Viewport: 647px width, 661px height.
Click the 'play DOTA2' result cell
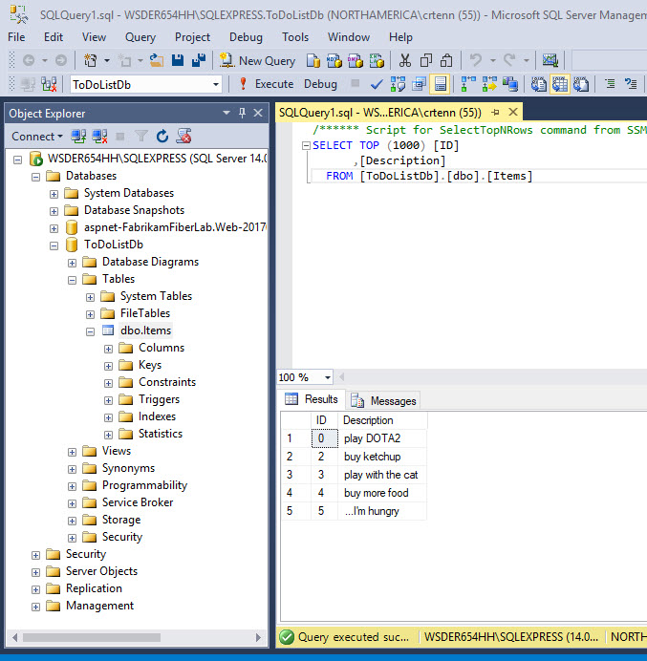[372, 438]
